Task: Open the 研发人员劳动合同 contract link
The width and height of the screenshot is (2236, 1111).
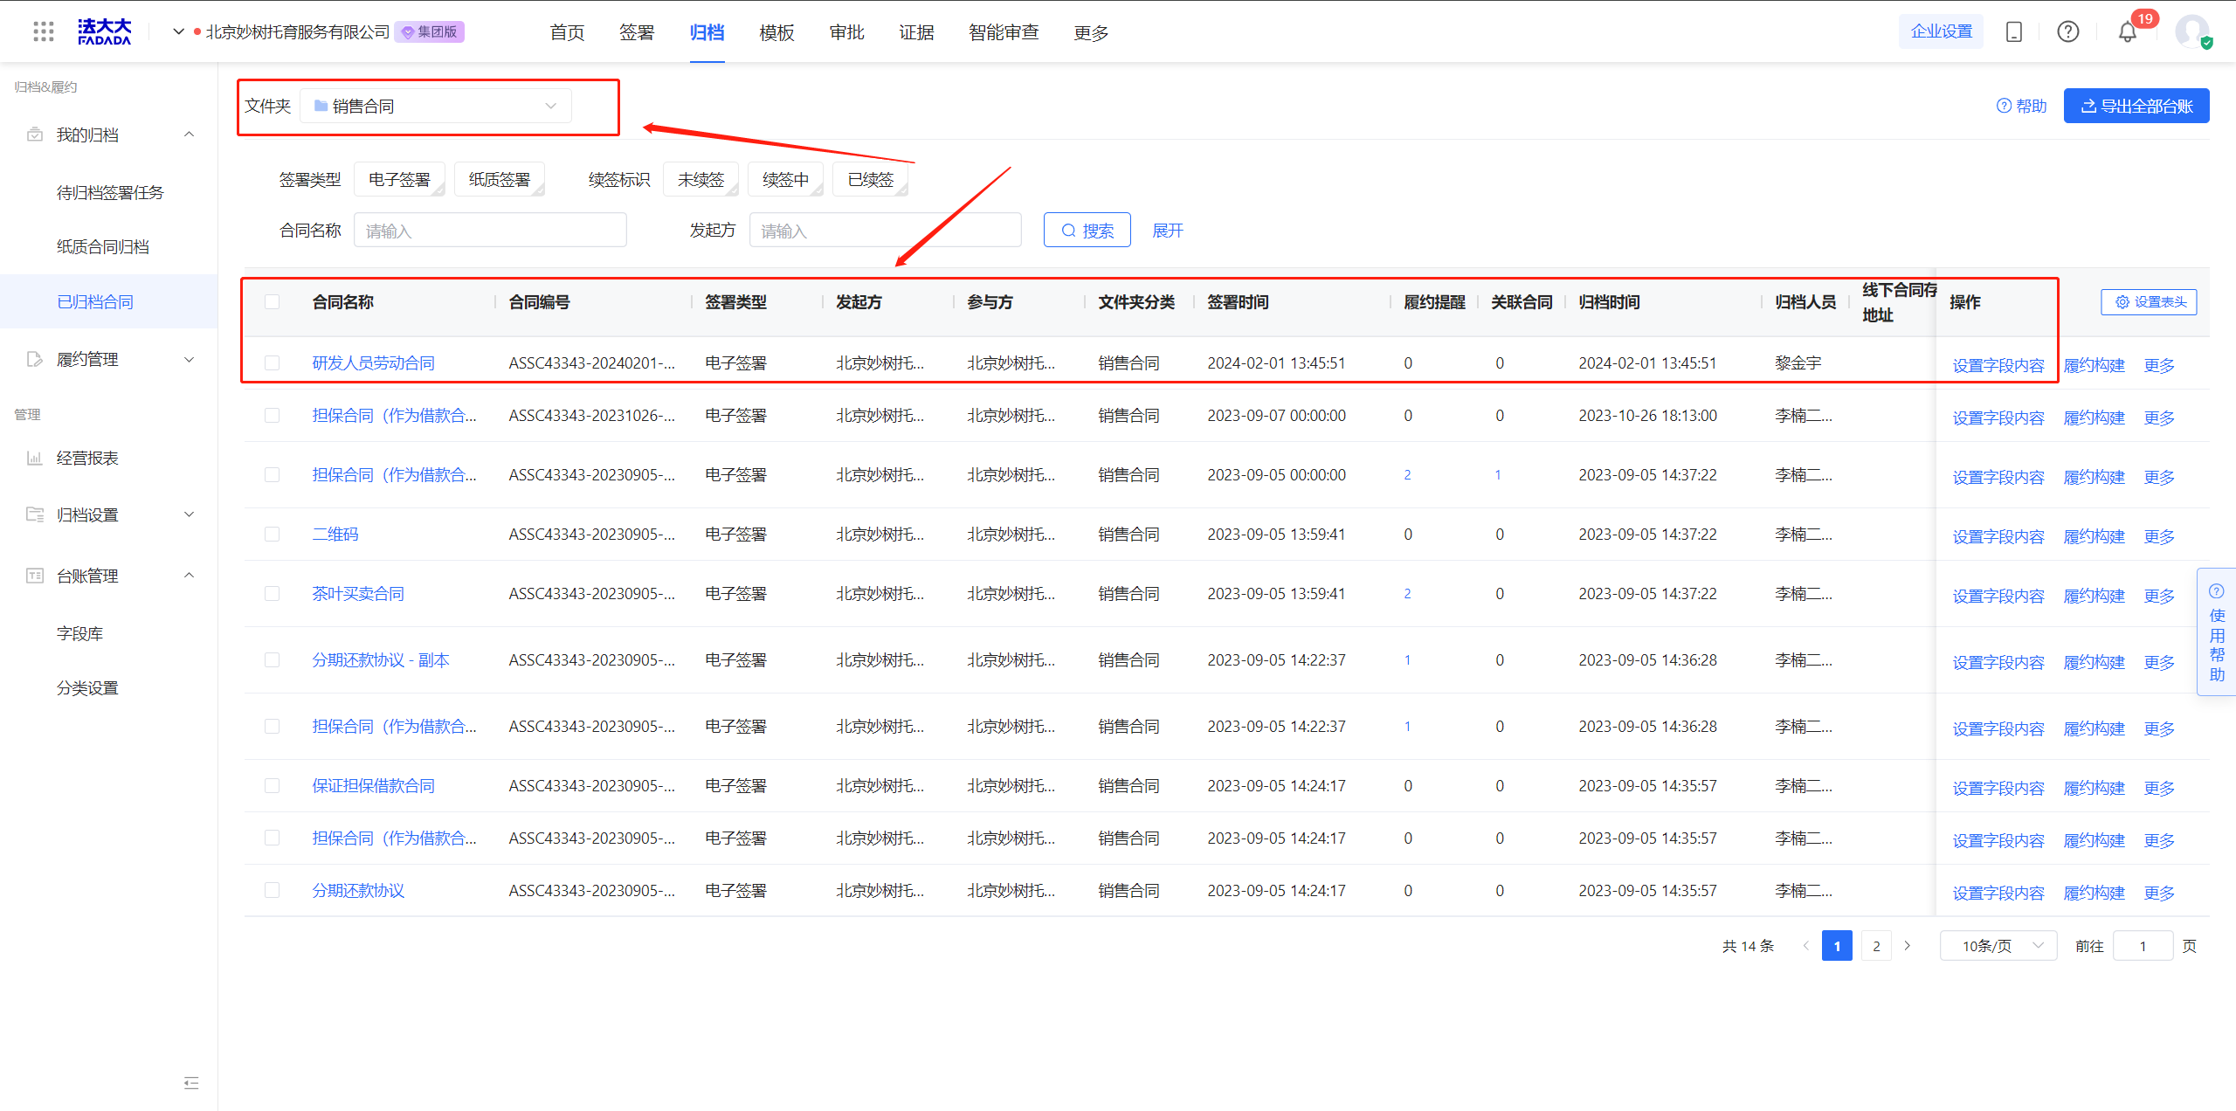Action: (374, 362)
